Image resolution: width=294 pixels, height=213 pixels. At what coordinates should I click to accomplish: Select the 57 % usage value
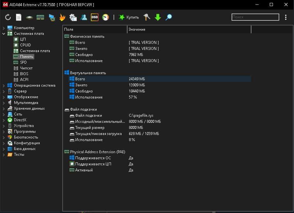(x=133, y=97)
